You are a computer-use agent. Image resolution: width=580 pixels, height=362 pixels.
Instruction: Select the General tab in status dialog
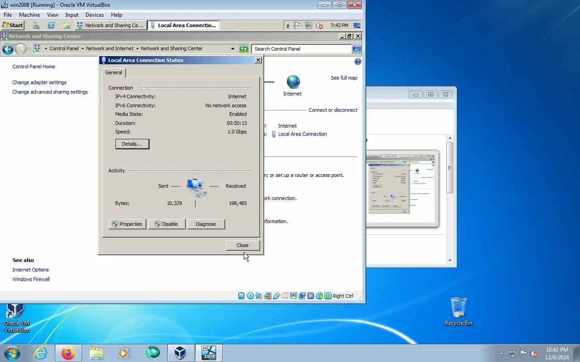[x=114, y=72]
